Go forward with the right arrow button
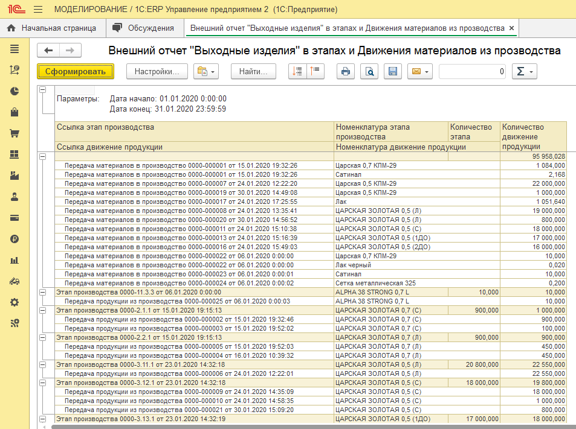 click(x=70, y=50)
